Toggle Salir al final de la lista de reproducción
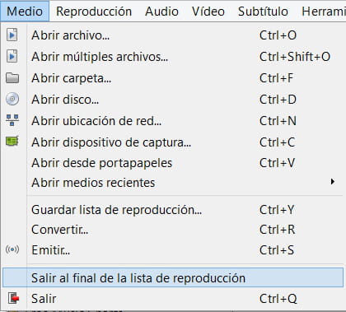This screenshot has height=312, width=346. pos(173,277)
